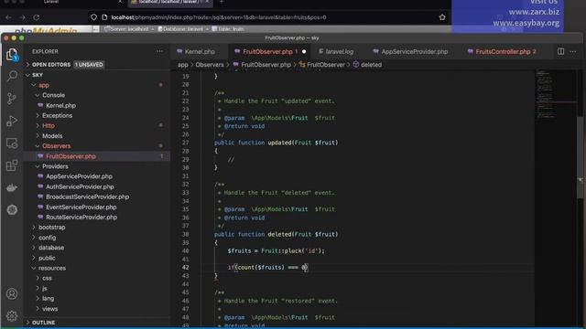Open the Docker view icon
Image resolution: width=586 pixels, height=329 pixels.
[12, 187]
